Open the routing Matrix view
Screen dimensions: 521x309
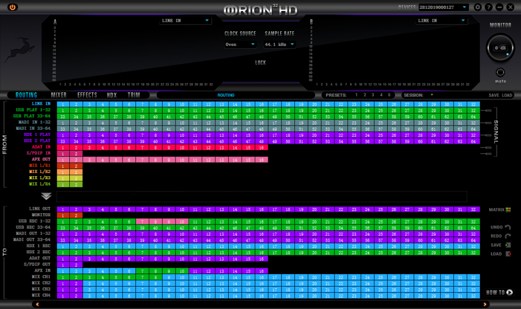tap(500, 209)
